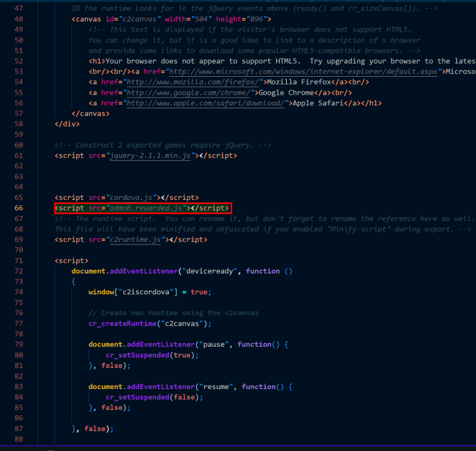Image resolution: width=476 pixels, height=451 pixels.
Task: Click cr_setSuspended(false) call
Action: 154,397
